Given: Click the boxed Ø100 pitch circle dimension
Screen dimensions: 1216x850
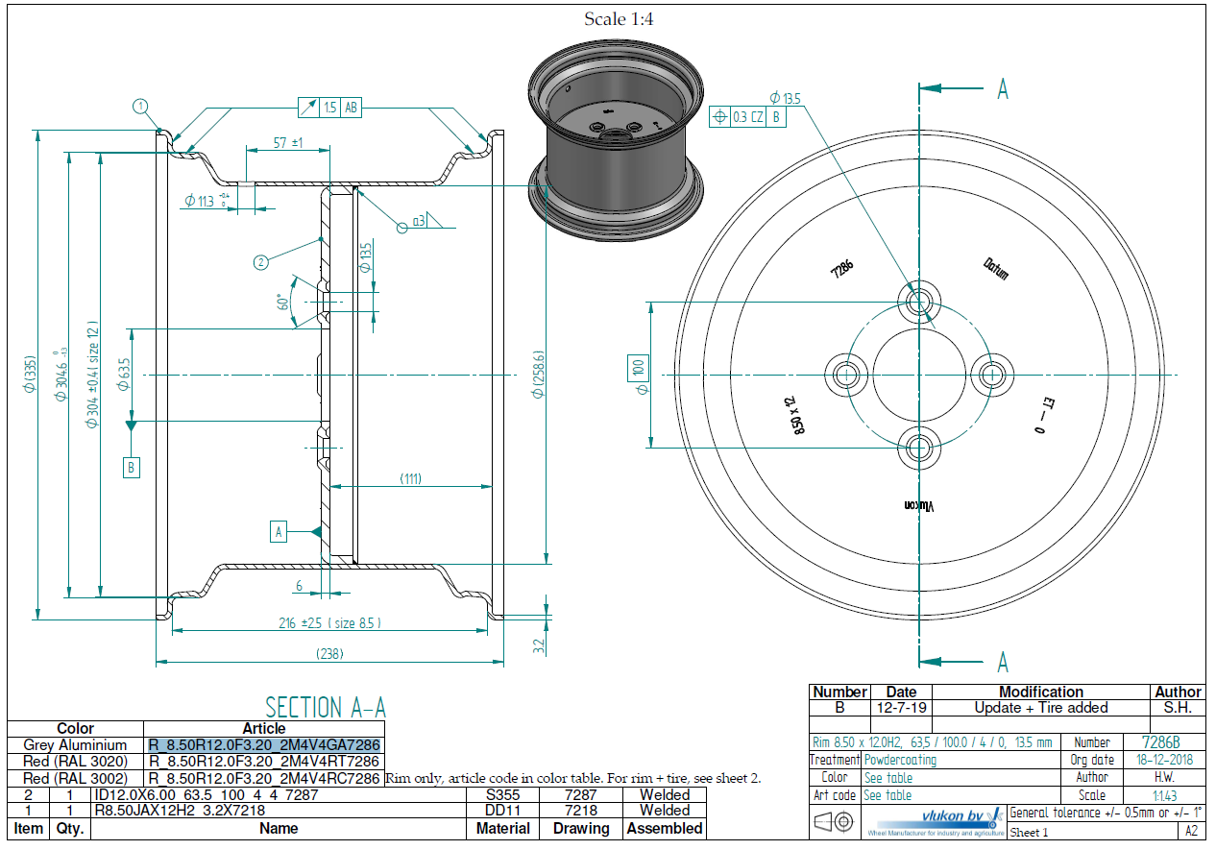Looking at the screenshot, I should (x=639, y=371).
